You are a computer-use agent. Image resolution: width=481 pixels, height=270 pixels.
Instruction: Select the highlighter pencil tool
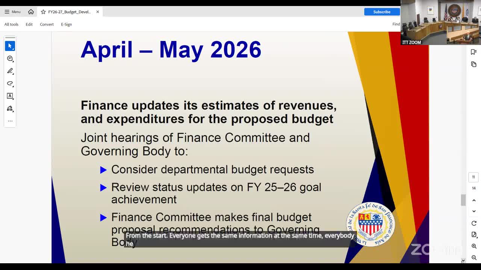[10, 71]
